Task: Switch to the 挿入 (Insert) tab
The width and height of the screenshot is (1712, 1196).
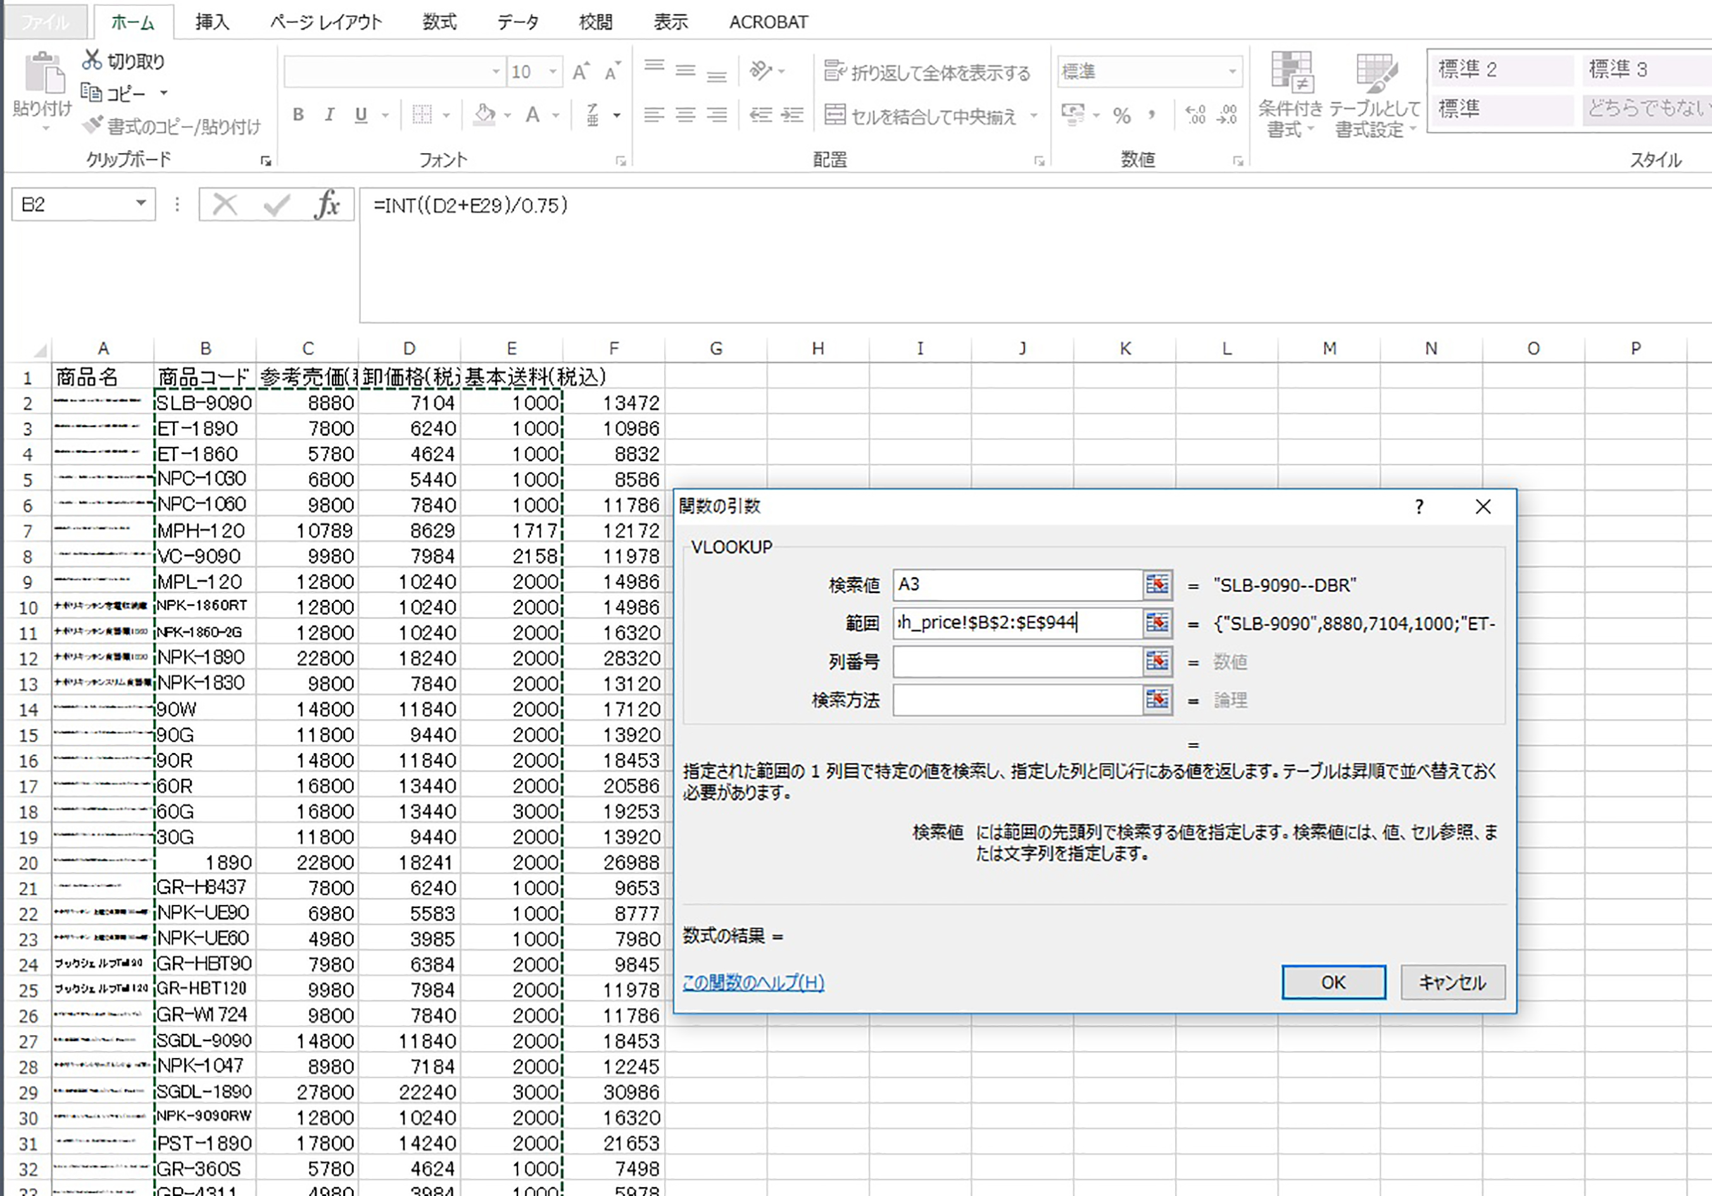Action: coord(213,22)
